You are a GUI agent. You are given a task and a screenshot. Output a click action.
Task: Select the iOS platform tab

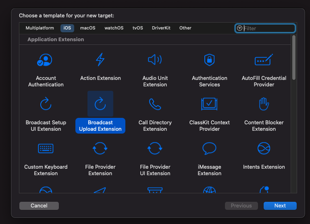[x=67, y=28]
